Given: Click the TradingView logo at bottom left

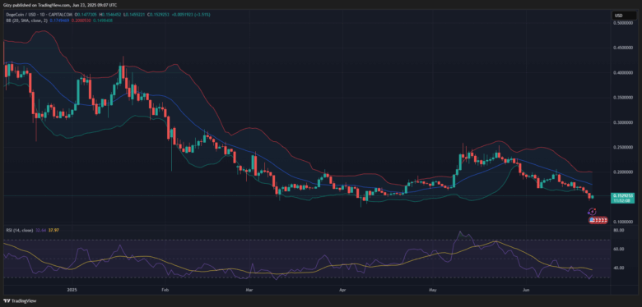Looking at the screenshot, I should click(19, 301).
